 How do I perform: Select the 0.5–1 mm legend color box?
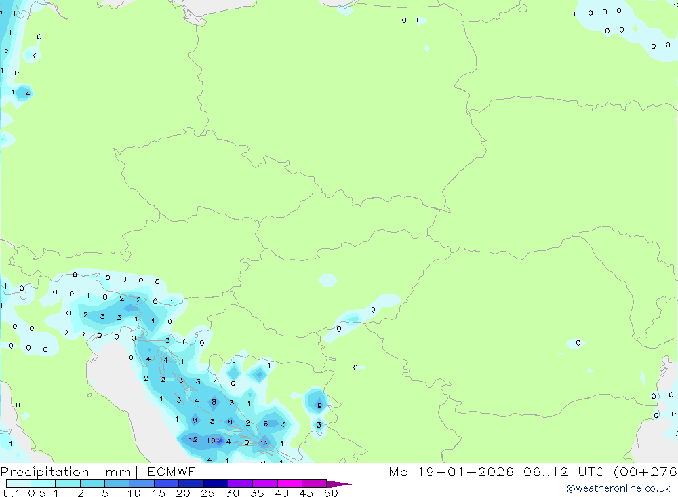[x=43, y=483]
